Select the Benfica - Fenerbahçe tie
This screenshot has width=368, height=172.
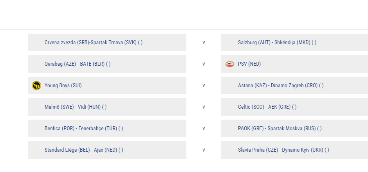point(84,129)
